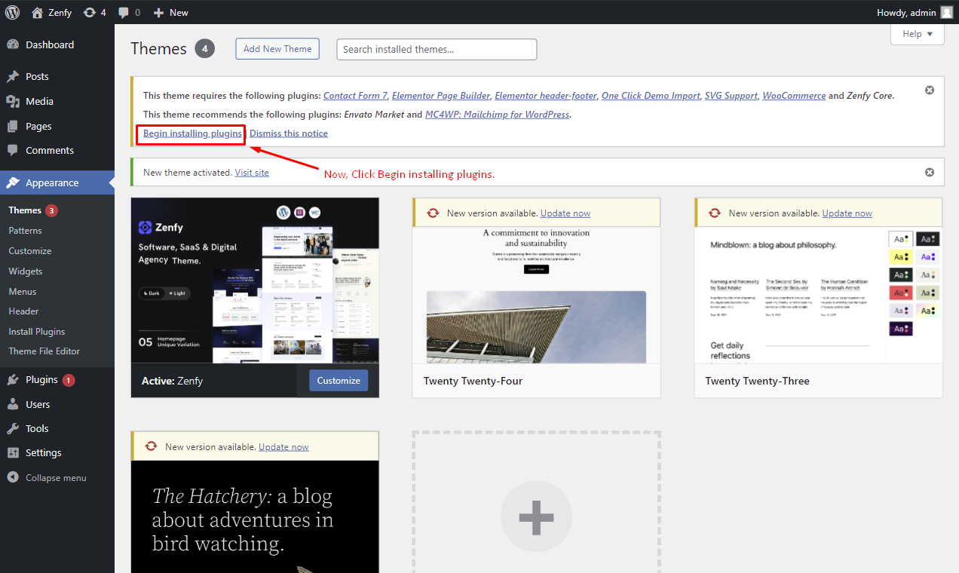Open MC4WP: Mailchimp for WordPress link
The image size is (959, 573).
498,115
